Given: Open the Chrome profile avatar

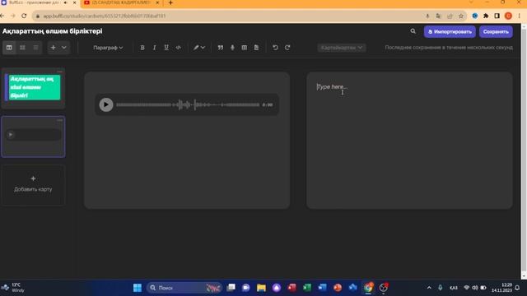Looking at the screenshot, I should pyautogui.click(x=508, y=16).
